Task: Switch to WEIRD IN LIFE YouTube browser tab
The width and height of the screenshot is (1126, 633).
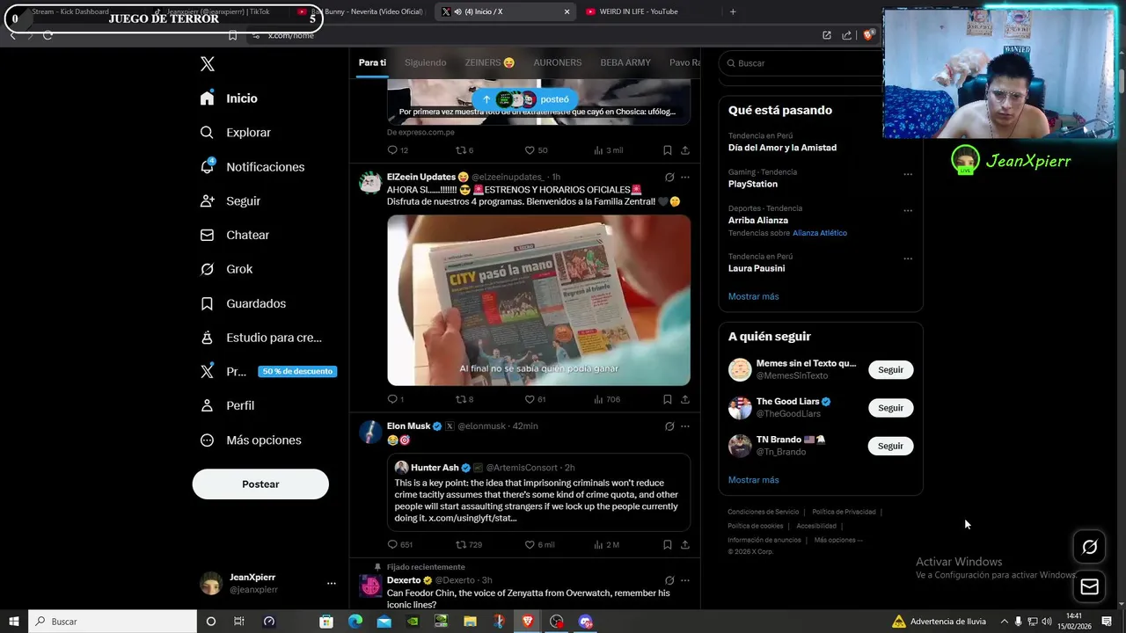Action: click(647, 11)
